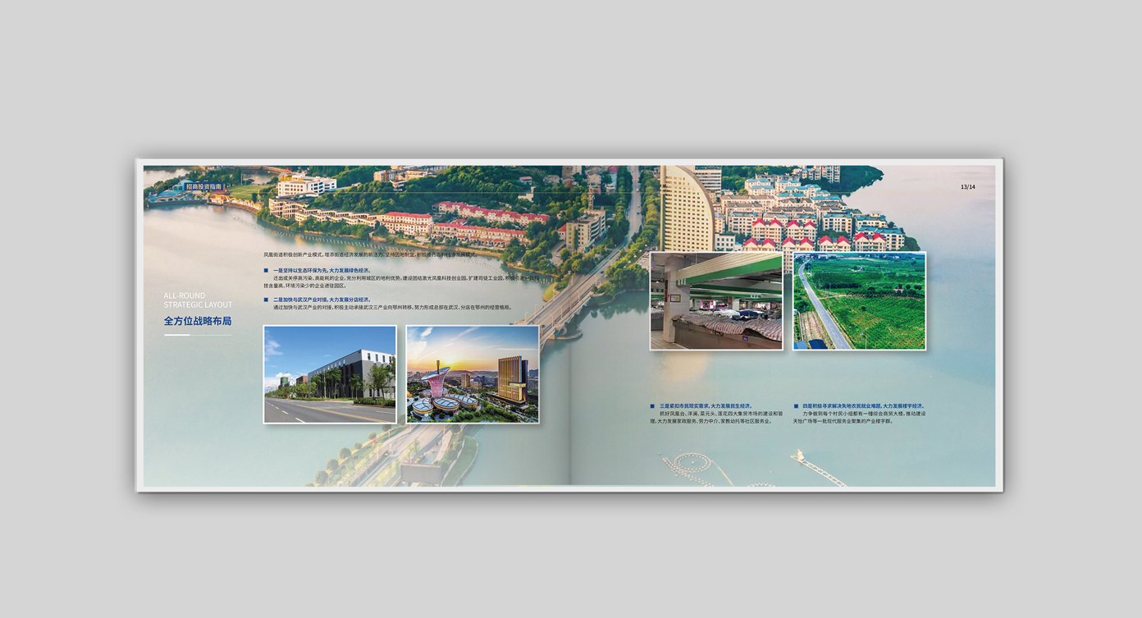This screenshot has width=1142, height=618.
Task: Click the intro paragraph starting 凤凰街道积极创新产业模式
Action: pos(369,254)
